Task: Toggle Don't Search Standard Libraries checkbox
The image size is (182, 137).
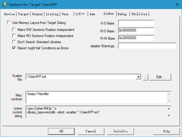Action: point(14,42)
